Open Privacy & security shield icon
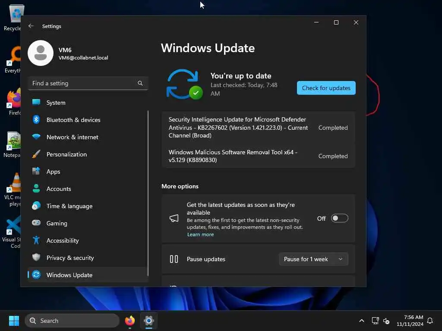This screenshot has height=331, width=442. (x=36, y=258)
